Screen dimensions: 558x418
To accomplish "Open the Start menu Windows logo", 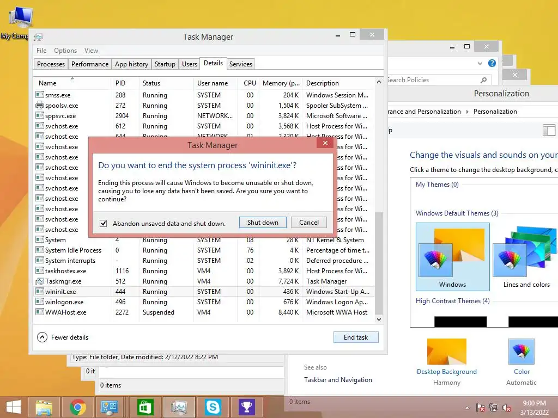I will [x=14, y=407].
